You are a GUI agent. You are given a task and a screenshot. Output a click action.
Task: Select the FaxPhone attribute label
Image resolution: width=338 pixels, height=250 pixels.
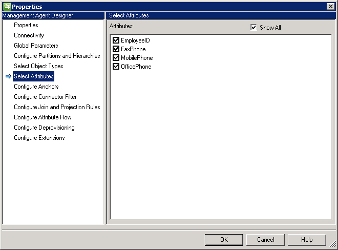(x=133, y=49)
